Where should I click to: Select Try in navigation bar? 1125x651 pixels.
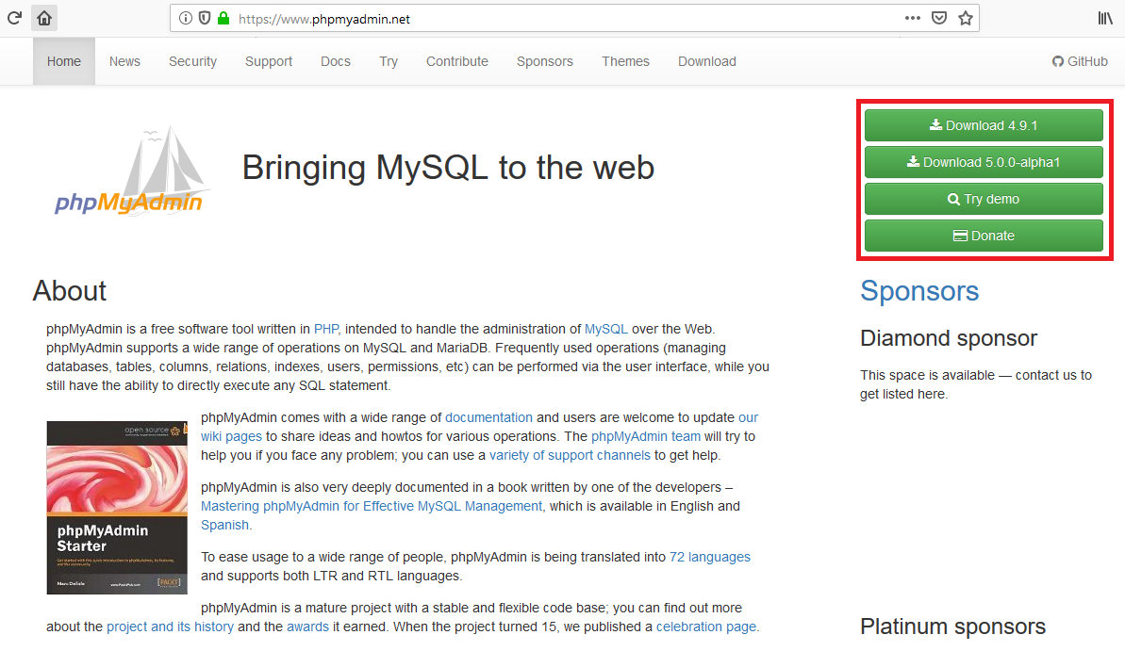[389, 61]
